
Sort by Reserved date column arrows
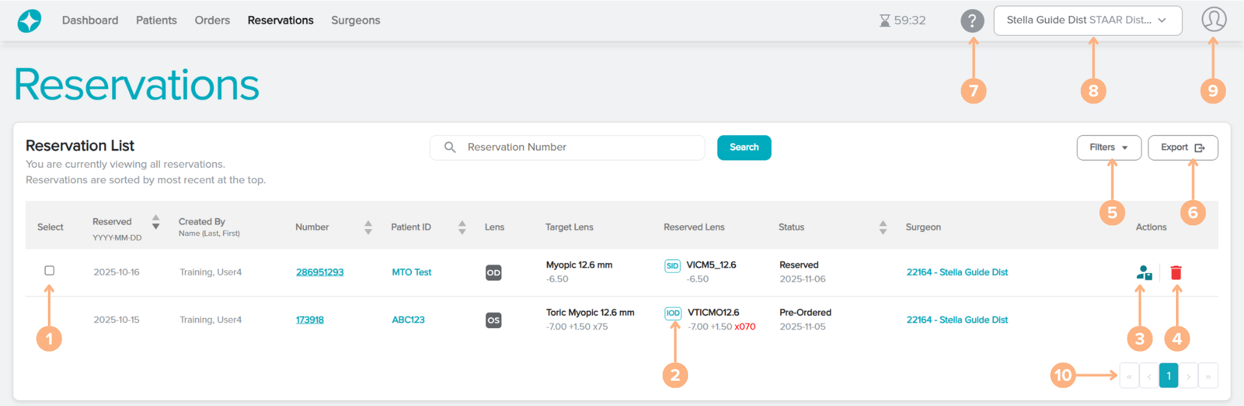click(x=155, y=222)
